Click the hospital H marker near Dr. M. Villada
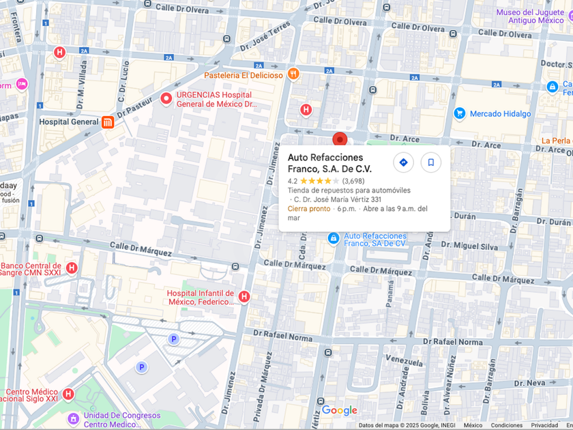The width and height of the screenshot is (573, 430). tap(59, 53)
